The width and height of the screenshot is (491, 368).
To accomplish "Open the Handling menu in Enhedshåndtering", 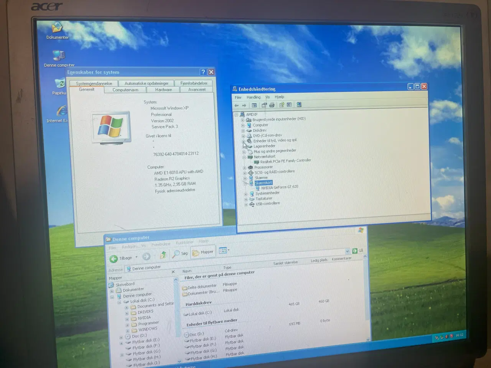I will pyautogui.click(x=254, y=97).
